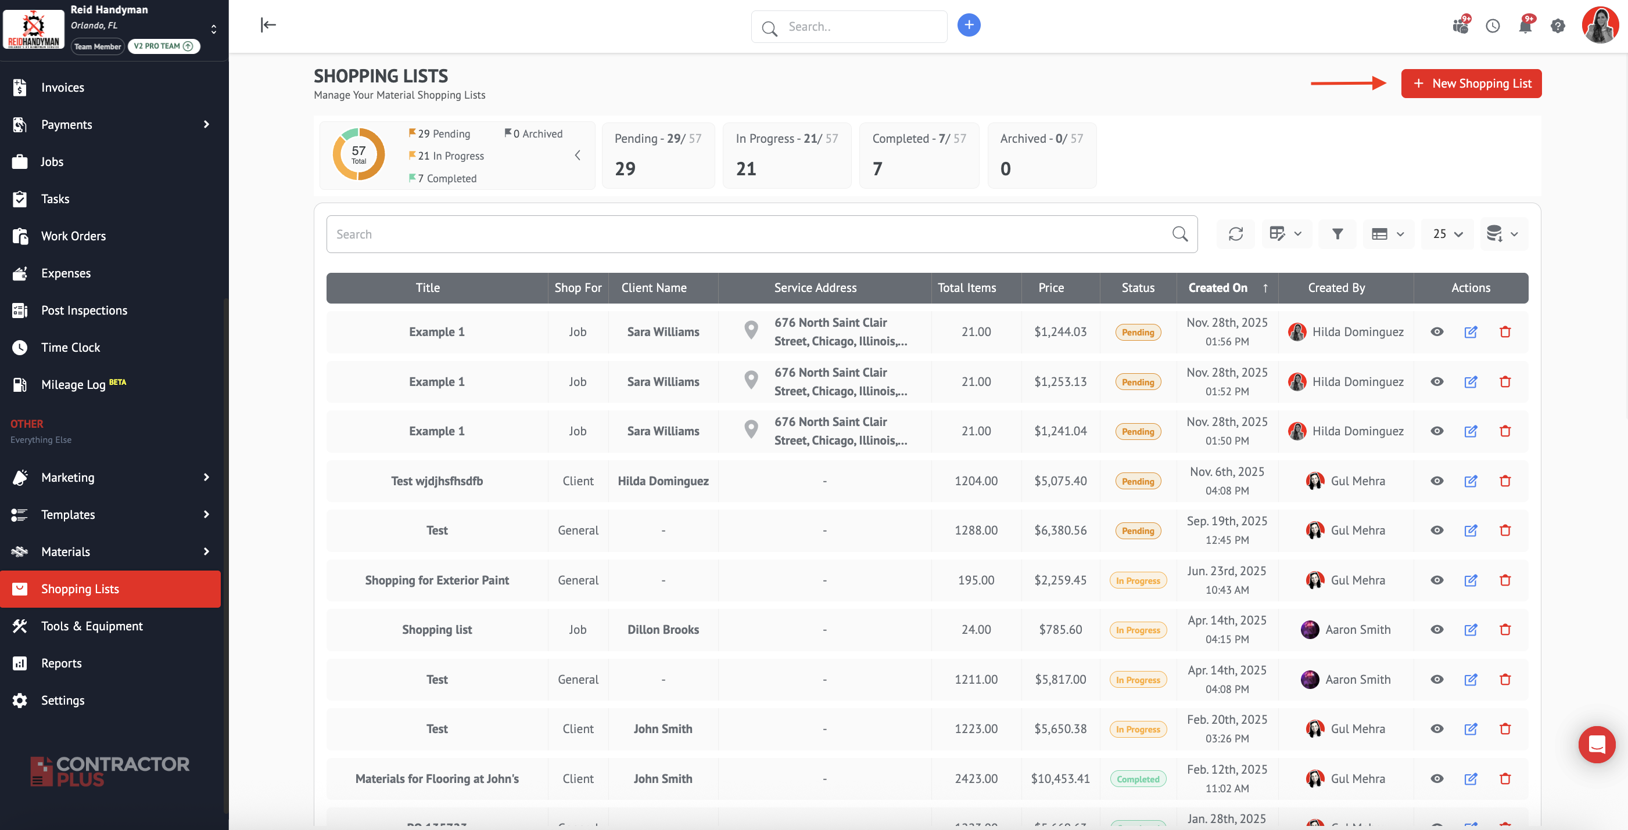This screenshot has width=1628, height=830.
Task: Open the 25 rows per page dropdown
Action: pyautogui.click(x=1447, y=234)
